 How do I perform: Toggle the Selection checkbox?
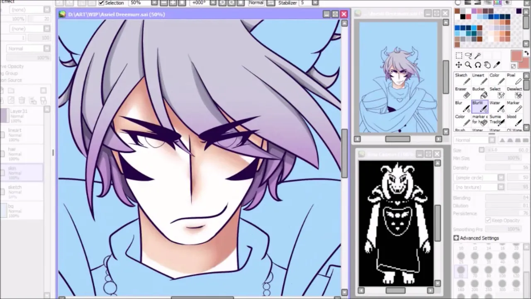[x=102, y=3]
